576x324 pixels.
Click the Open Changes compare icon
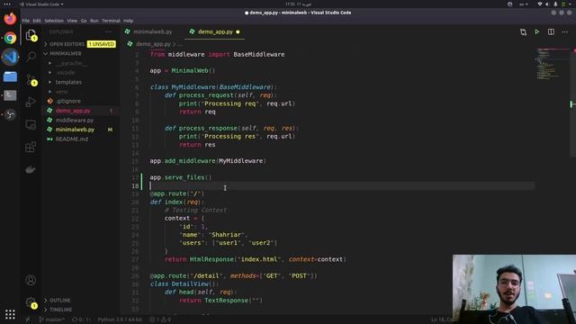523,32
